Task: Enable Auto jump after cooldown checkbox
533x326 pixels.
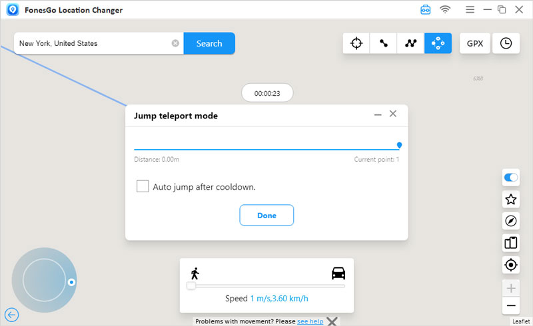Action: [143, 186]
